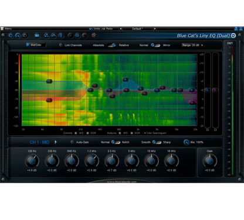Click the +5.0 dB value under 1.2 kHz
This screenshot has height=220, width=244.
tap(91, 170)
